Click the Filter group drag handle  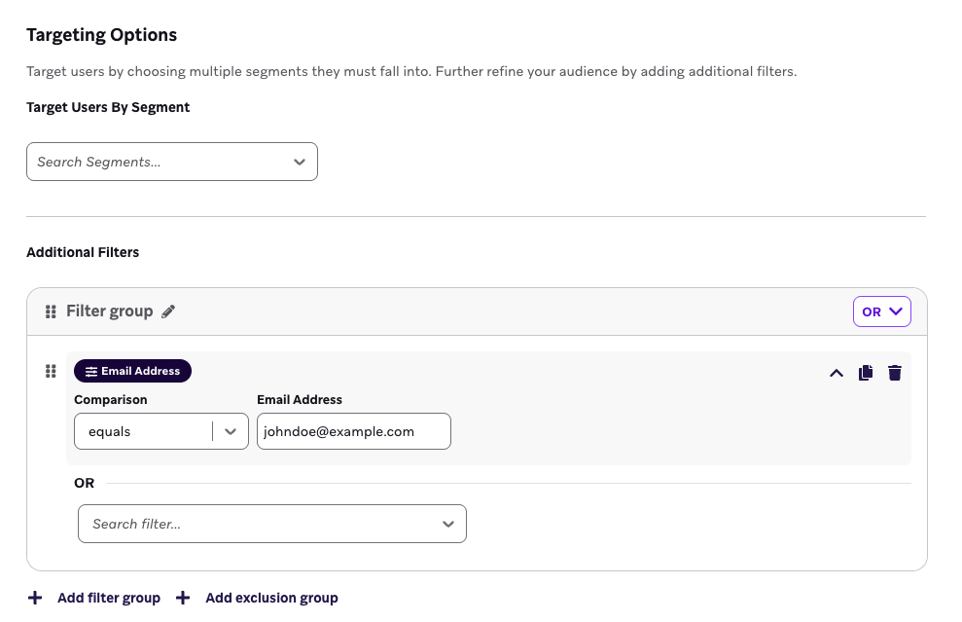51,311
